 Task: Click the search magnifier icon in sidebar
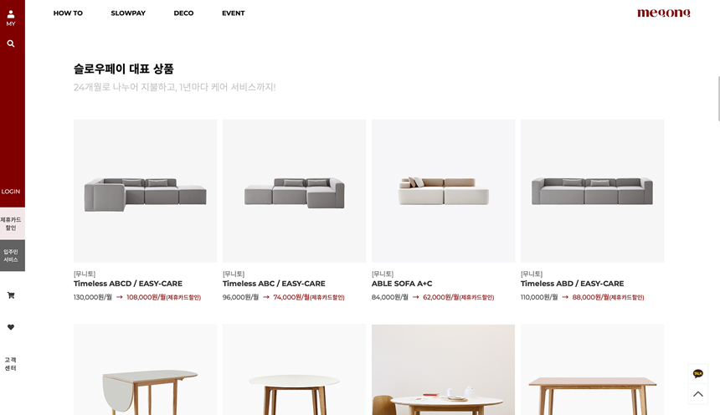pos(11,44)
